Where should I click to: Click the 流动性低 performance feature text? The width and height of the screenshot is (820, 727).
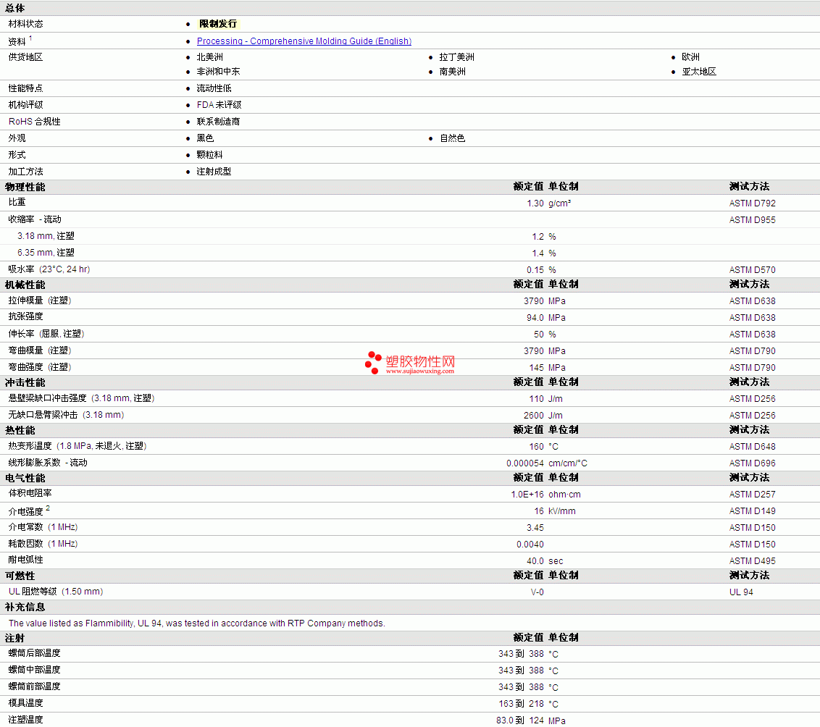[214, 88]
